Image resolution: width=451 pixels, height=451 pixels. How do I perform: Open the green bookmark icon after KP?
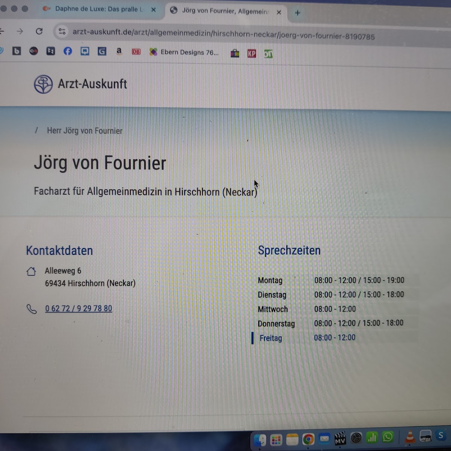(x=268, y=54)
